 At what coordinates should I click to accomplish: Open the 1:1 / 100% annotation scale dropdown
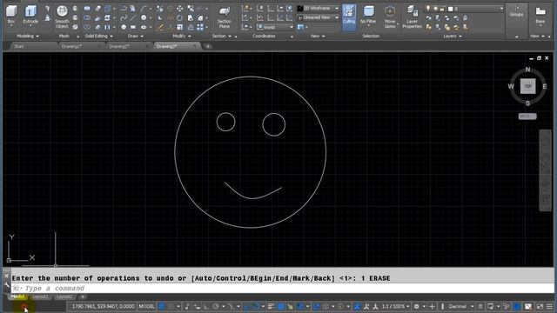(x=395, y=306)
